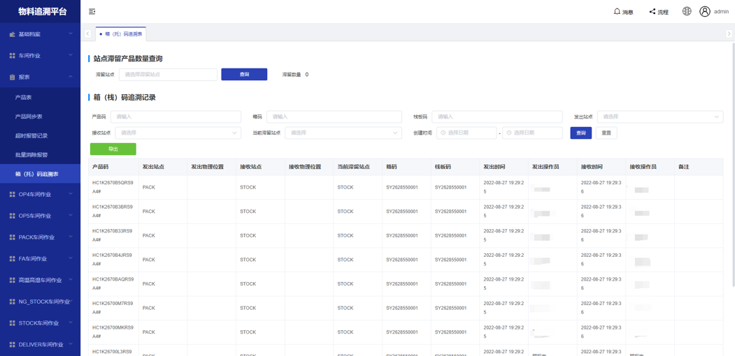Click product code HC1K2670B4JRS9A4#
The width and height of the screenshot is (735, 356).
(113, 260)
